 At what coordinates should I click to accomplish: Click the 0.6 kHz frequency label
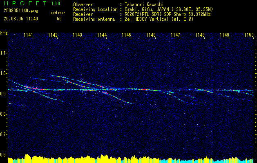tap(3, 155)
